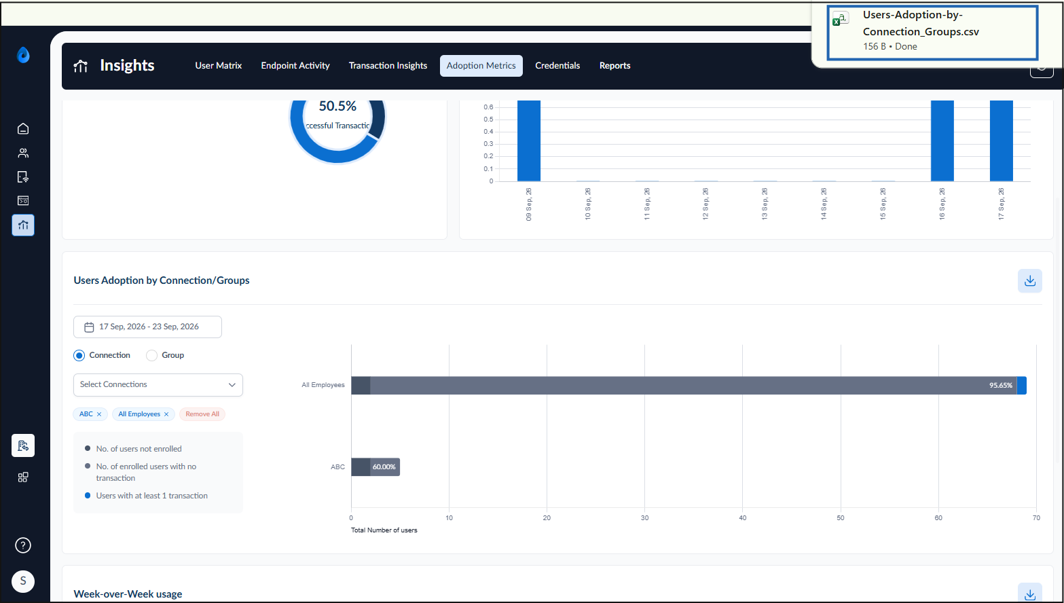The image size is (1064, 603).
Task: Click the blue droplet logo icon
Action: [x=23, y=55]
